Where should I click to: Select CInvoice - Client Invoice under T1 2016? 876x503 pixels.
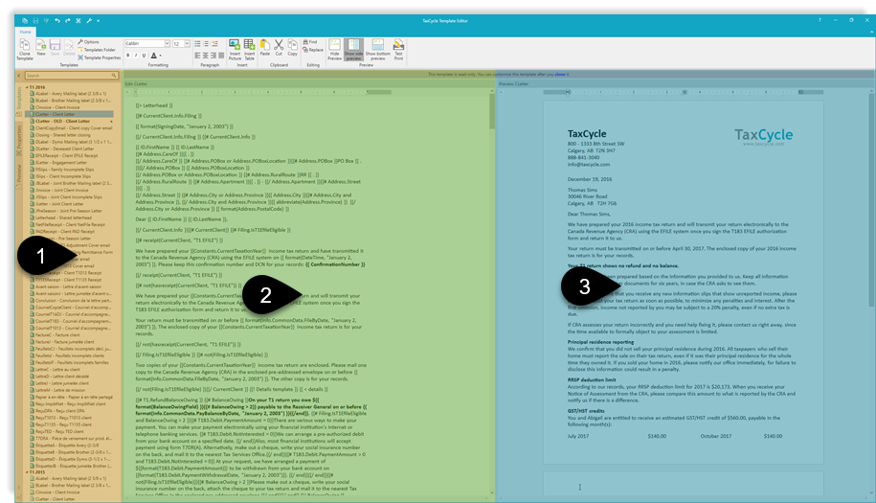pyautogui.click(x=57, y=107)
